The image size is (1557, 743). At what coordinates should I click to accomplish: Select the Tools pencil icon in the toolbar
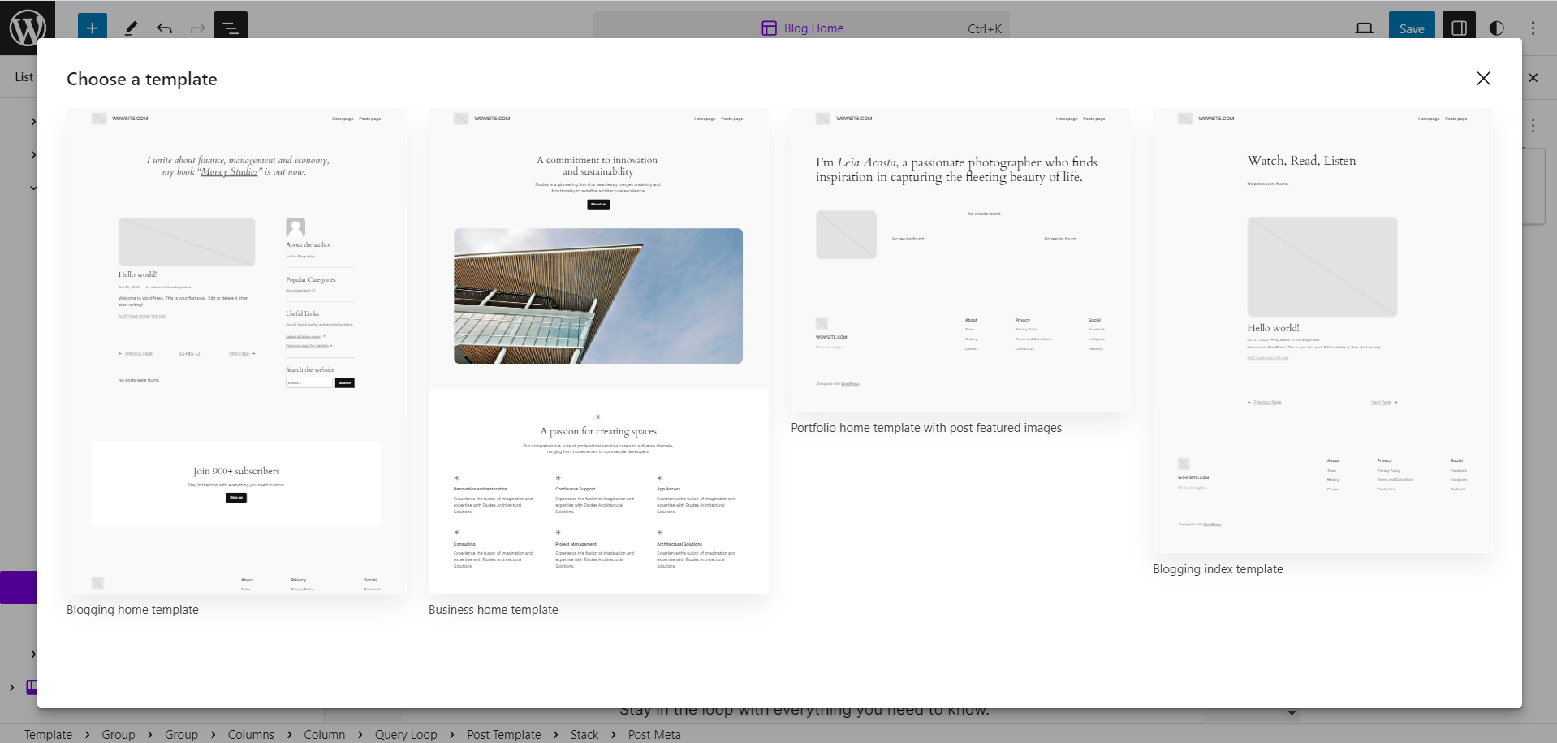131,27
